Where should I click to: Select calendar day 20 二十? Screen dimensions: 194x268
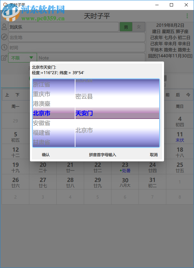coord(43,167)
